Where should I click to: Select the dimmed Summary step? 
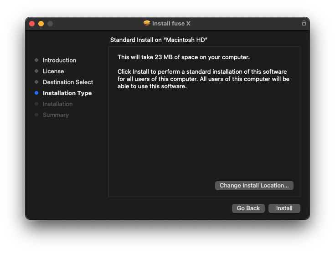(56, 115)
